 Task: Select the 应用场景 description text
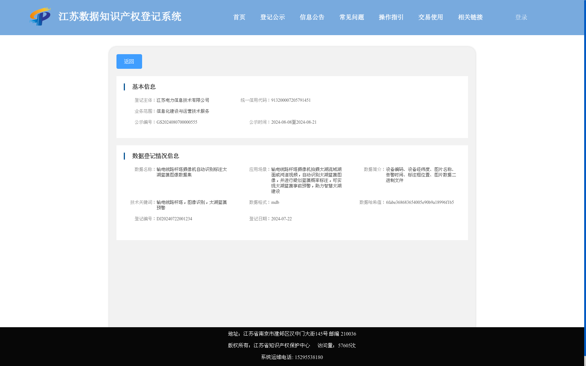click(x=307, y=180)
